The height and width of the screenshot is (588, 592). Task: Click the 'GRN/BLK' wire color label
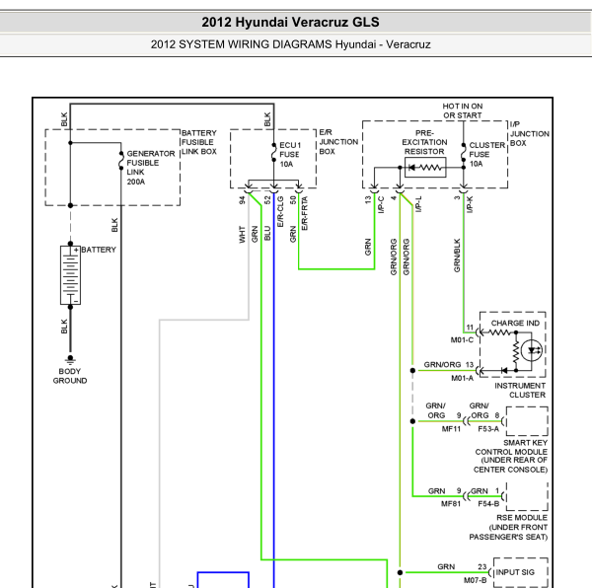(x=457, y=256)
